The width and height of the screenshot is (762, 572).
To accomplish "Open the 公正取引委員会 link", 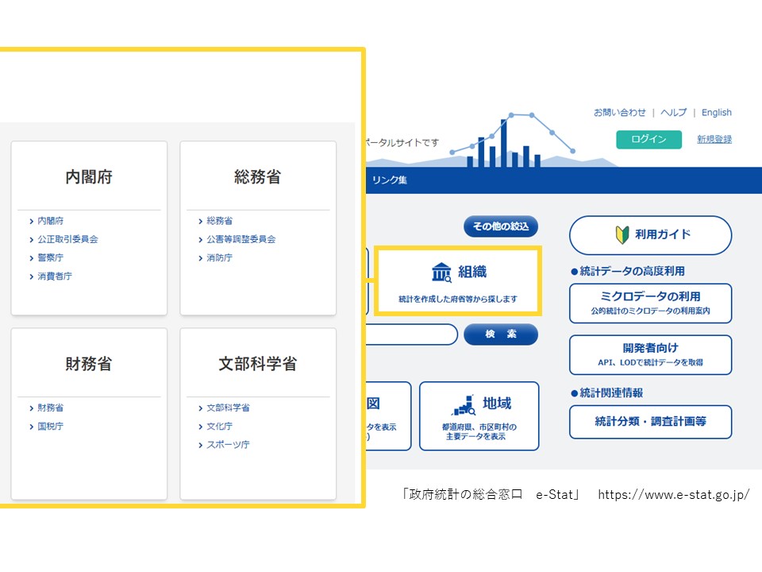I will [x=67, y=239].
